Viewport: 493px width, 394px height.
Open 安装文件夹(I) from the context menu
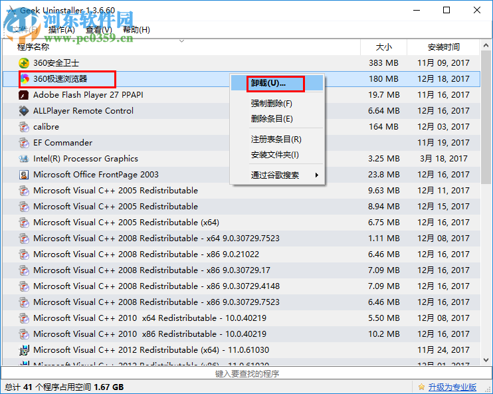(277, 155)
